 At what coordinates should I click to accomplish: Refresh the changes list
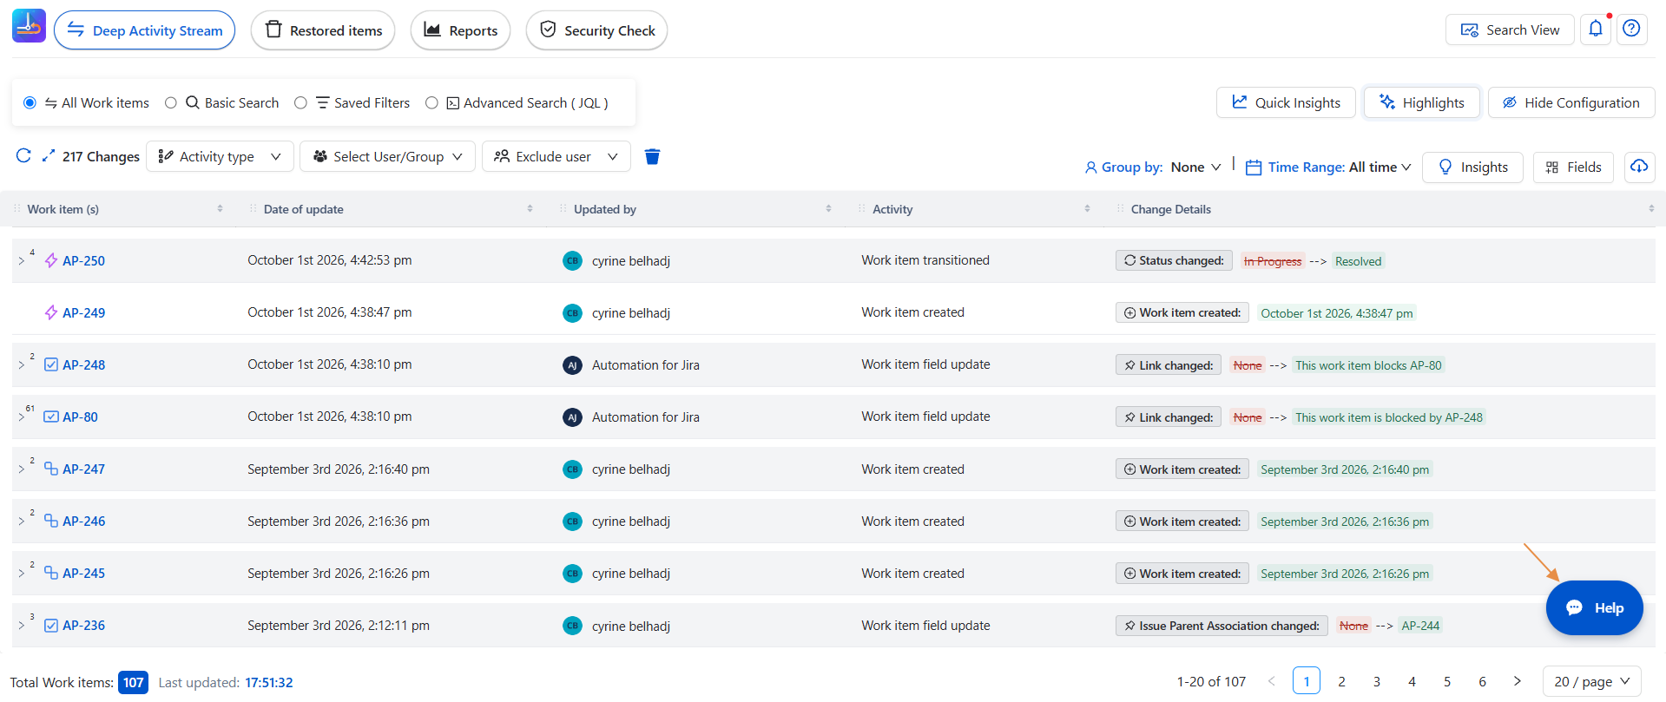[x=23, y=156]
